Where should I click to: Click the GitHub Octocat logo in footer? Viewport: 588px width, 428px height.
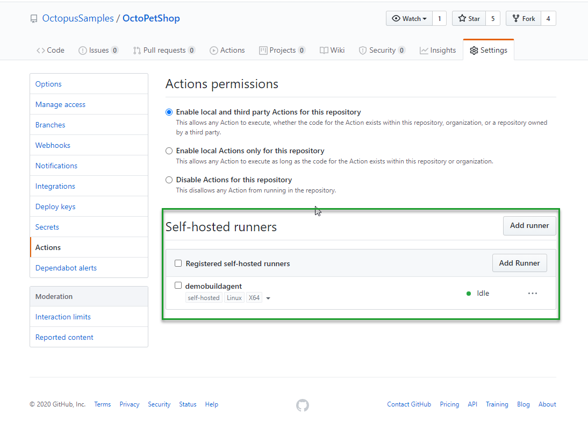tap(303, 405)
